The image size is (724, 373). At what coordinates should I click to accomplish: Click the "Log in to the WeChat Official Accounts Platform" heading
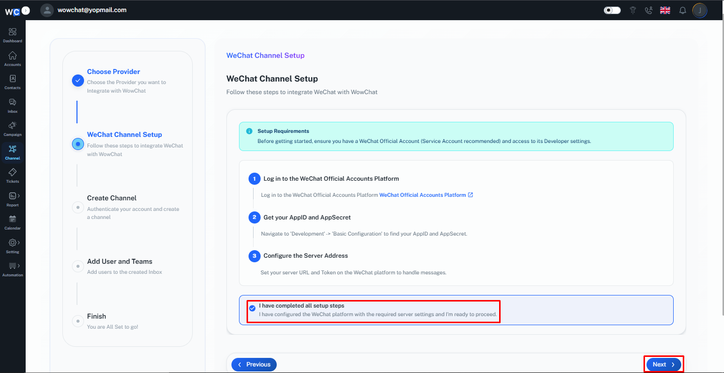coord(331,179)
